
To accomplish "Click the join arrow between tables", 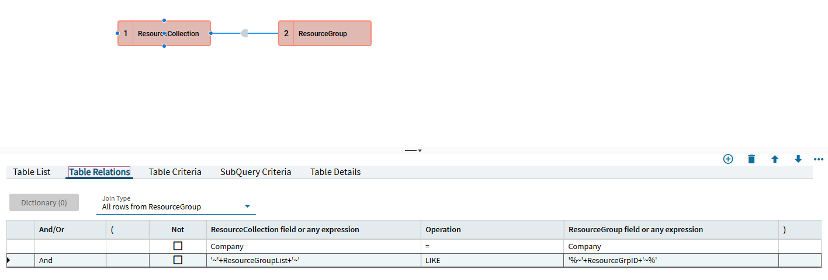I will point(245,33).
